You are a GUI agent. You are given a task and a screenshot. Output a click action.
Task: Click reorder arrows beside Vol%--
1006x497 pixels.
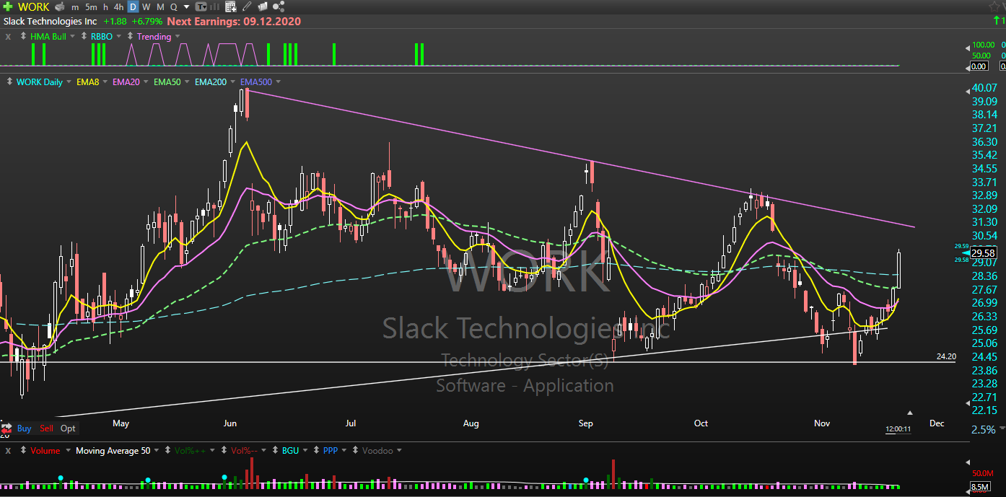click(x=224, y=451)
